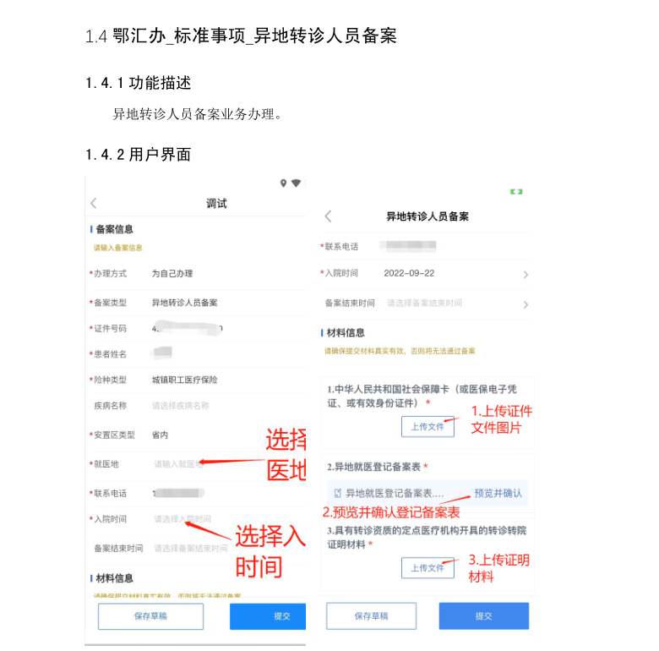Tap the green fullscreen brackets icon
This screenshot has width=659, height=651.
pyautogui.click(x=516, y=192)
